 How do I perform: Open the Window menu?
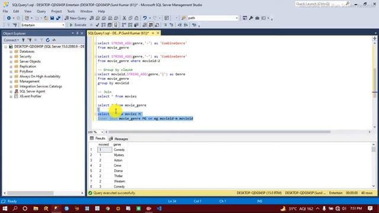pos(86,11)
